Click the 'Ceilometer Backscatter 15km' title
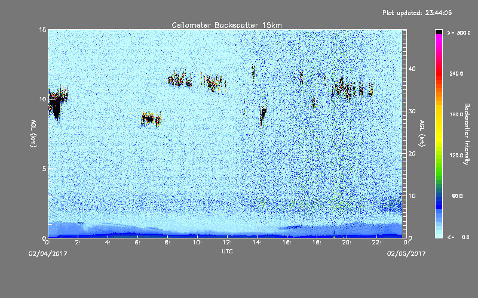The height and width of the screenshot is (298, 478). click(226, 25)
